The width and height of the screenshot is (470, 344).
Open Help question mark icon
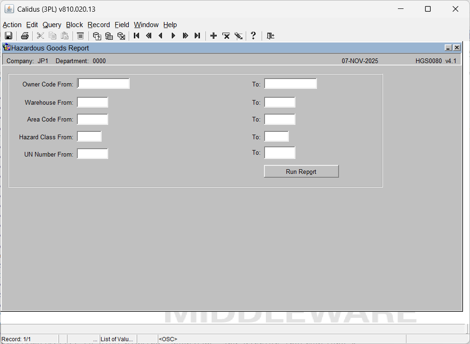pyautogui.click(x=253, y=36)
